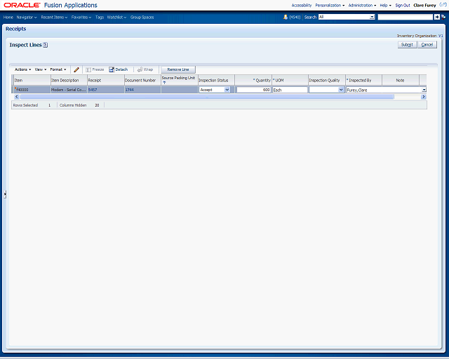This screenshot has width=449, height=359.
Task: Open the Format menu
Action: [x=58, y=69]
